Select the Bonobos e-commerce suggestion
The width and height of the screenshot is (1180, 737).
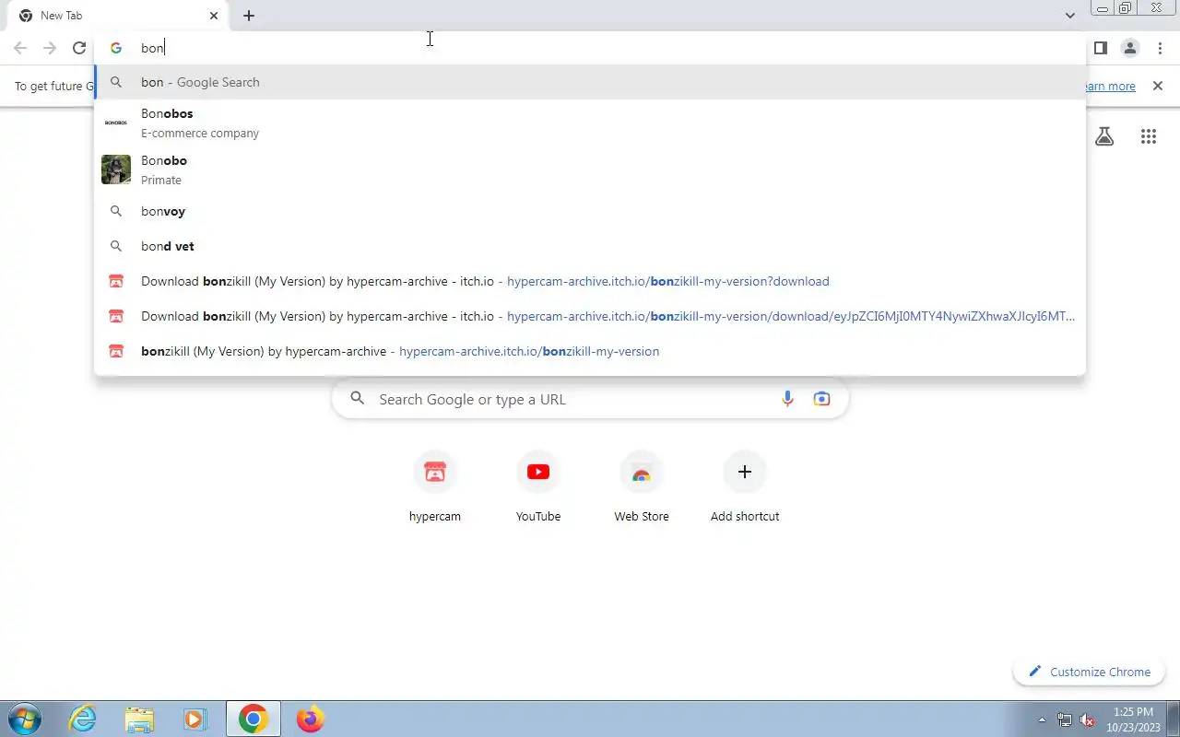click(590, 123)
